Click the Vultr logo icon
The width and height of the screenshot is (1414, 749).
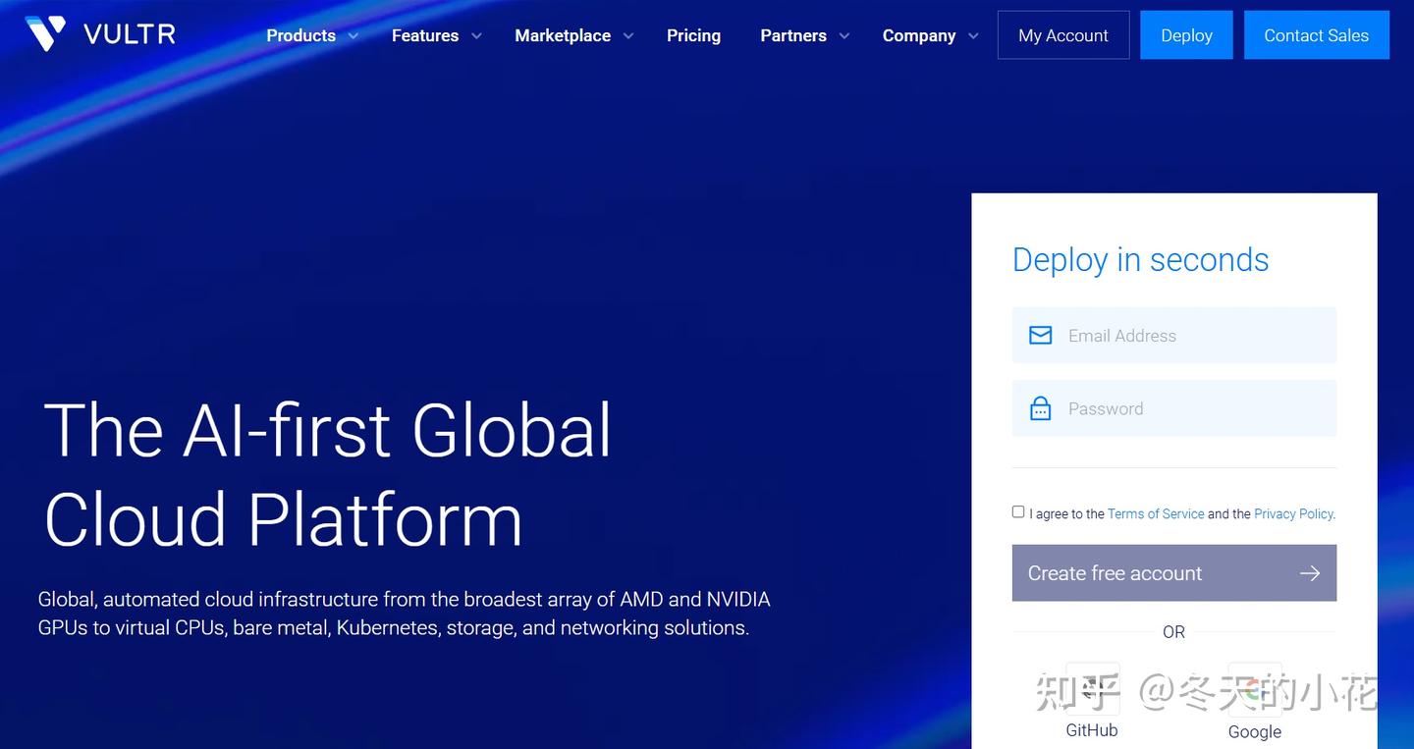coord(45,34)
